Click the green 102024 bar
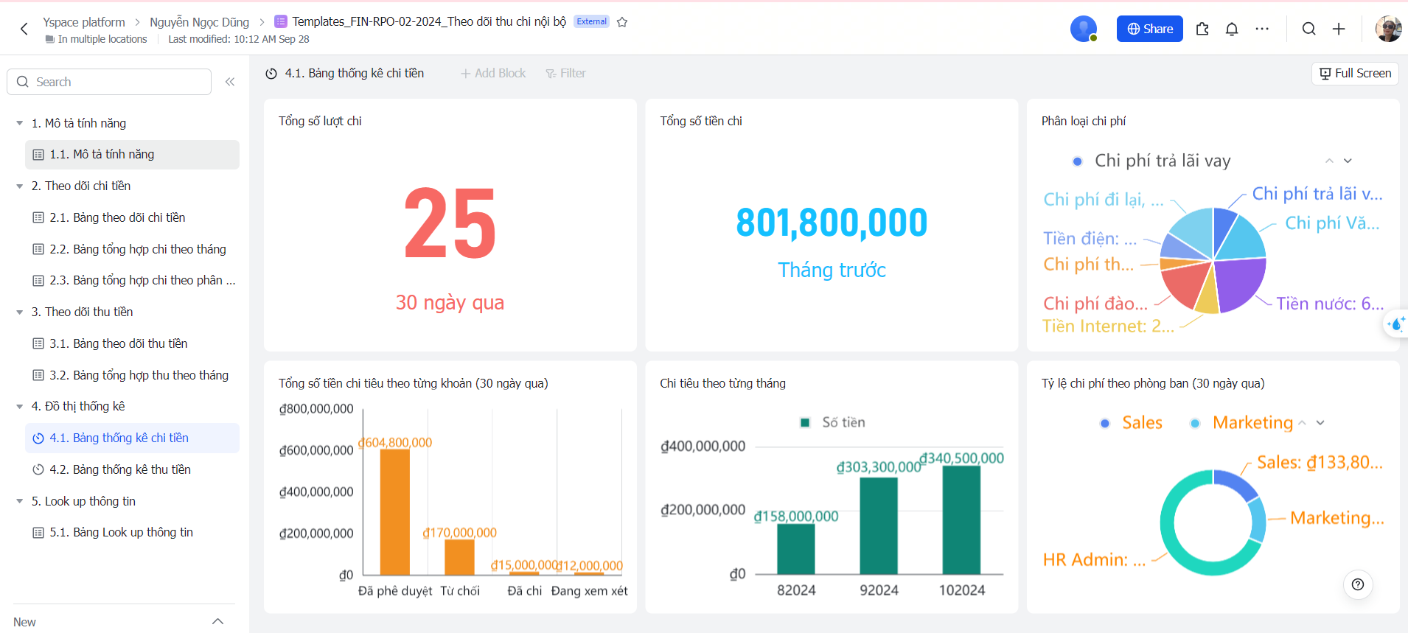Screen dimensions: 1408x633 click(x=962, y=520)
